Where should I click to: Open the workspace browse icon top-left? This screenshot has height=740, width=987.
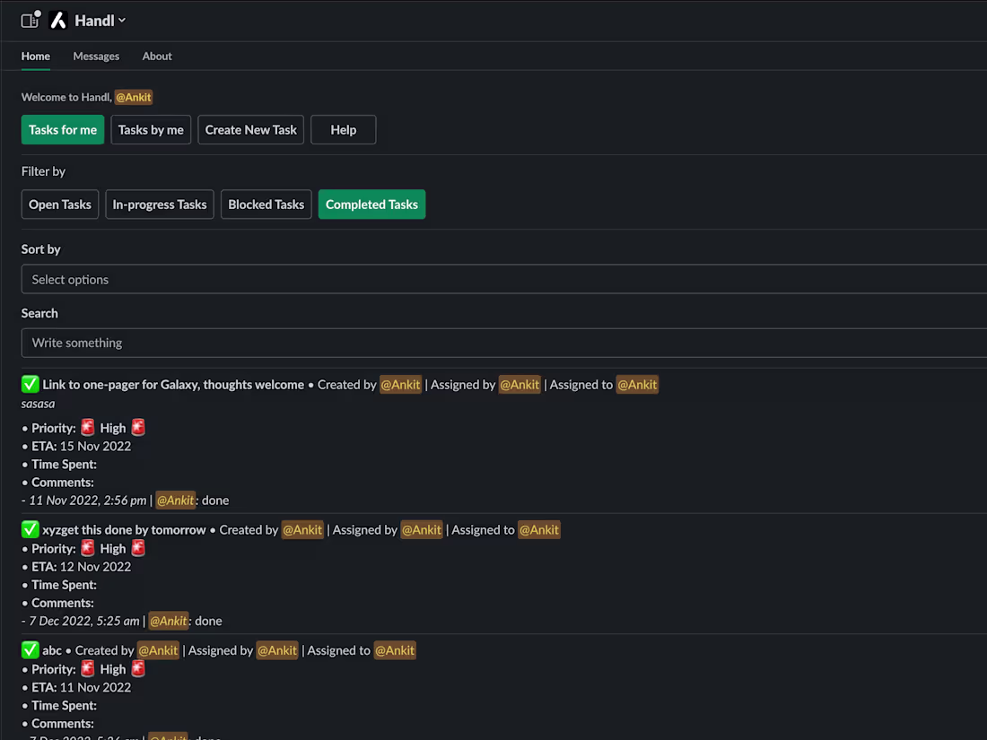click(x=28, y=20)
